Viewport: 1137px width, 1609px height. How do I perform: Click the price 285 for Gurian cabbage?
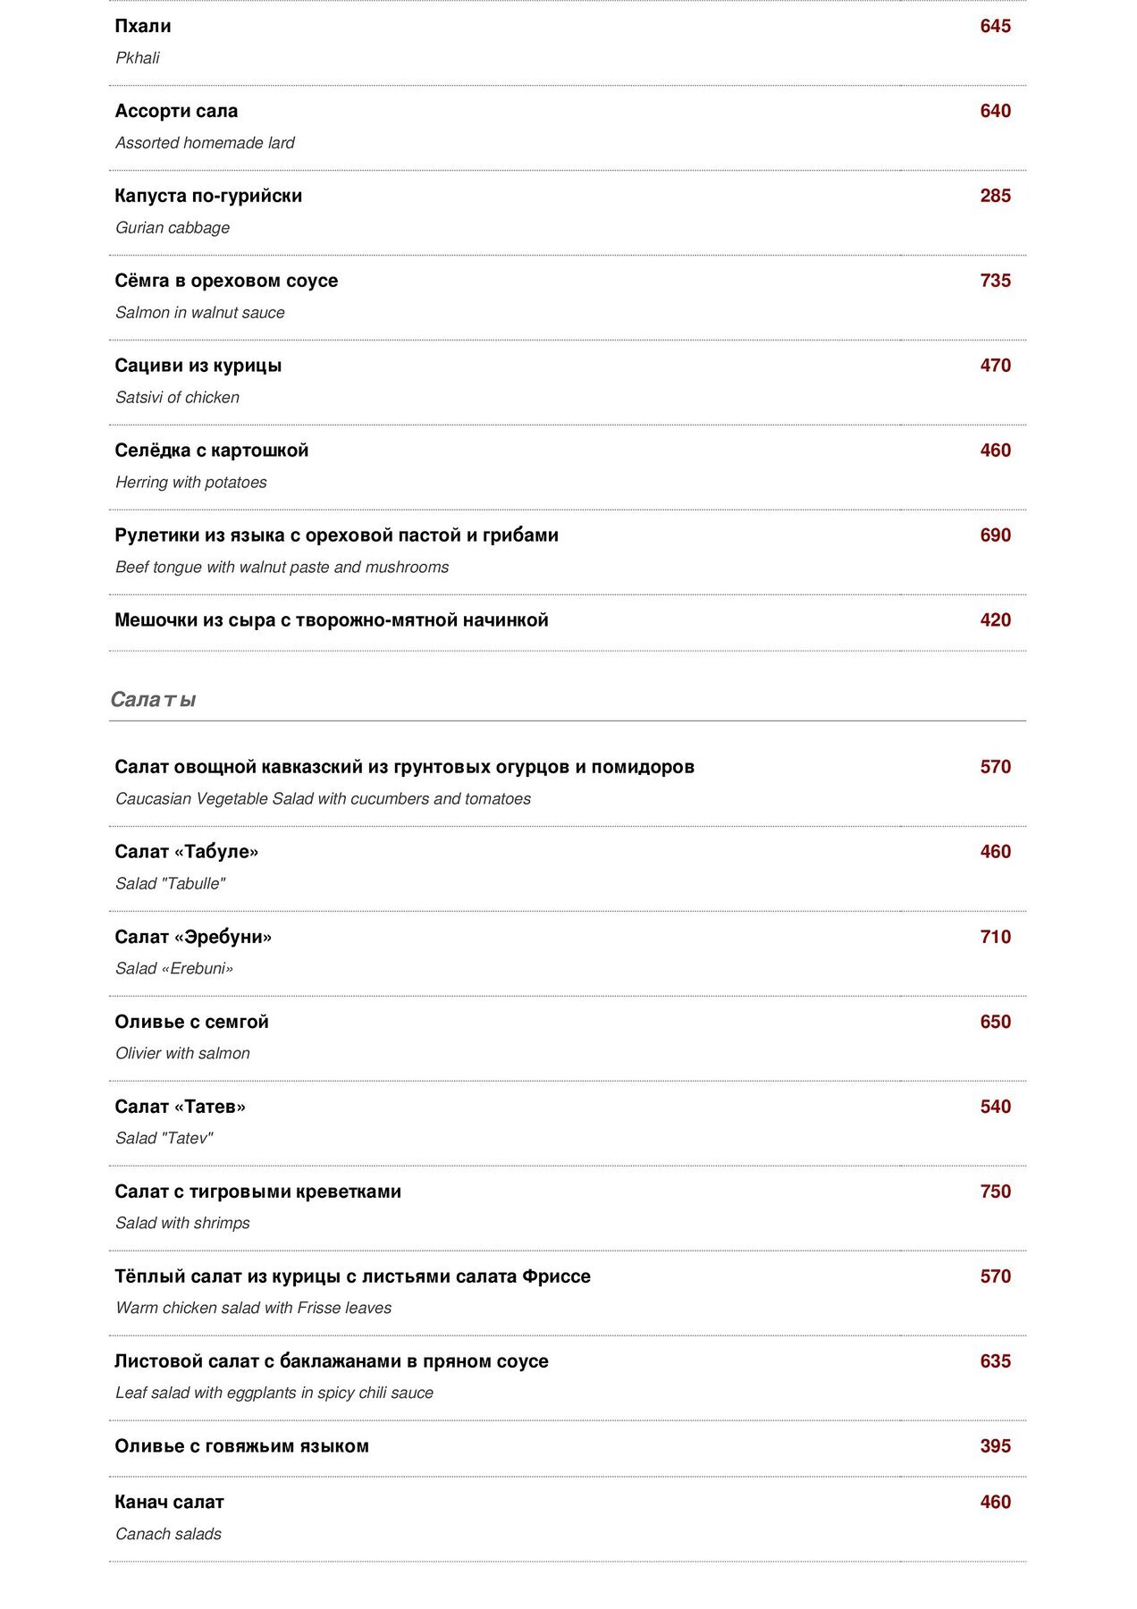[995, 197]
